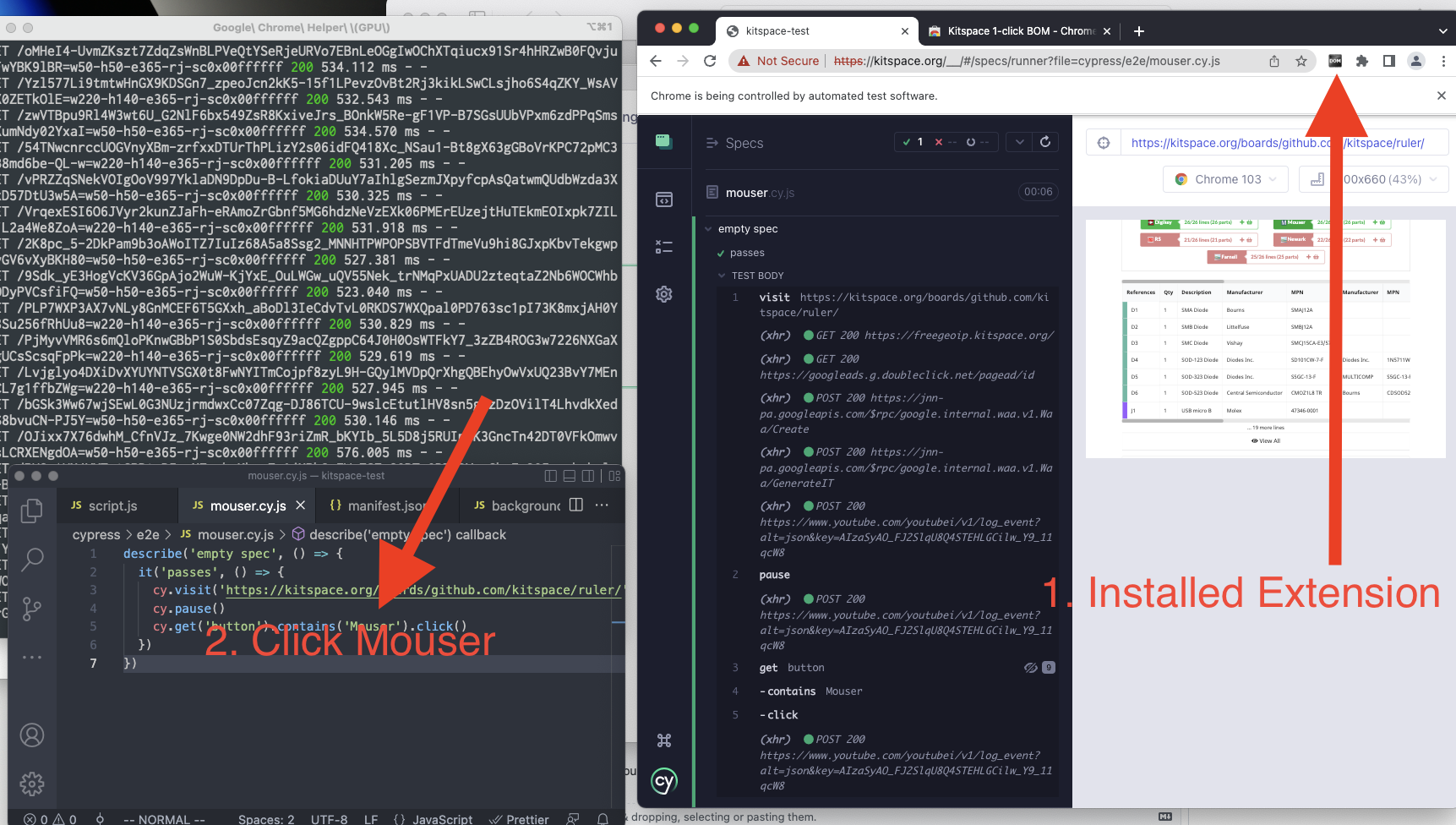1456x825 pixels.
Task: Click Chrome address bar URL
Action: tap(1027, 61)
